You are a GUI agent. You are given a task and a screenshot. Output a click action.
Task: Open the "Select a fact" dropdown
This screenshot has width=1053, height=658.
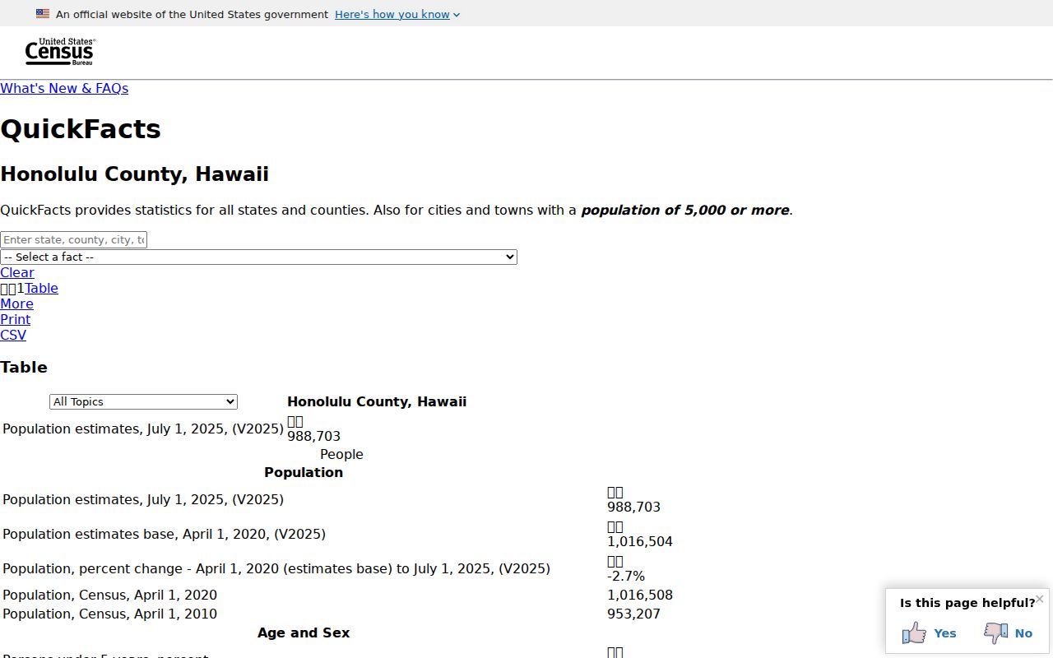click(x=258, y=257)
